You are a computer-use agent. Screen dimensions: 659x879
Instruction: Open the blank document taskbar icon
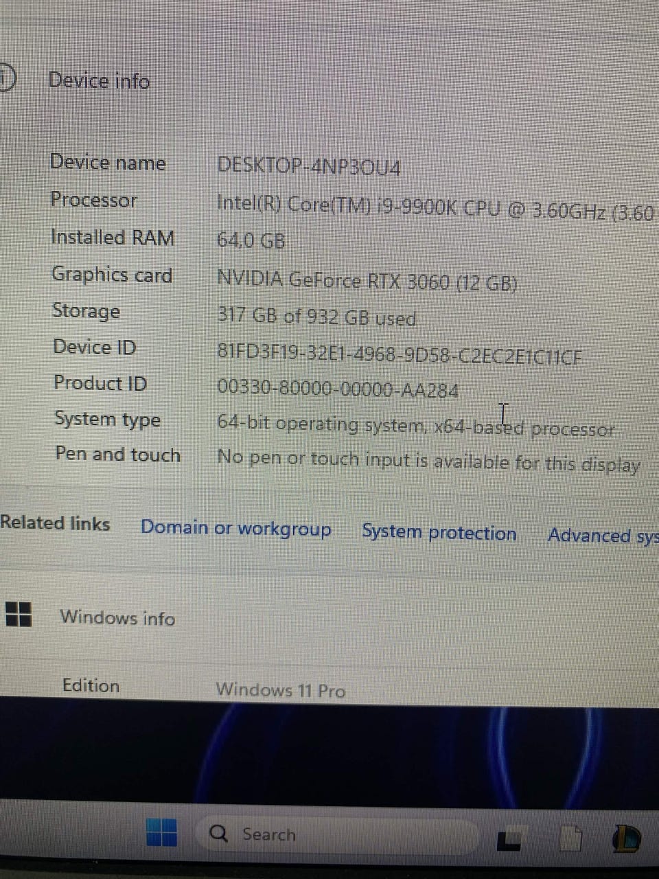point(570,838)
